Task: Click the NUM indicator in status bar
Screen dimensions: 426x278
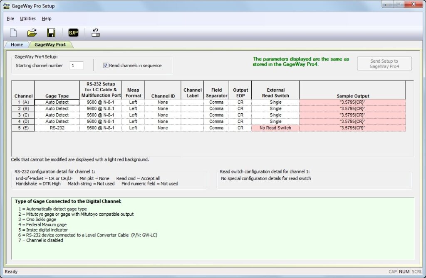Action: pos(404,271)
